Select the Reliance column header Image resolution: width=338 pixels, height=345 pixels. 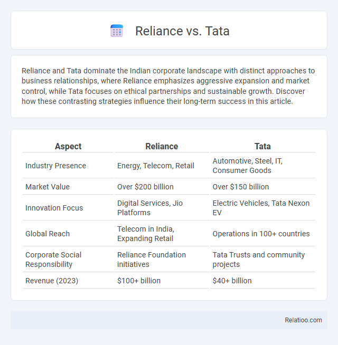point(162,146)
